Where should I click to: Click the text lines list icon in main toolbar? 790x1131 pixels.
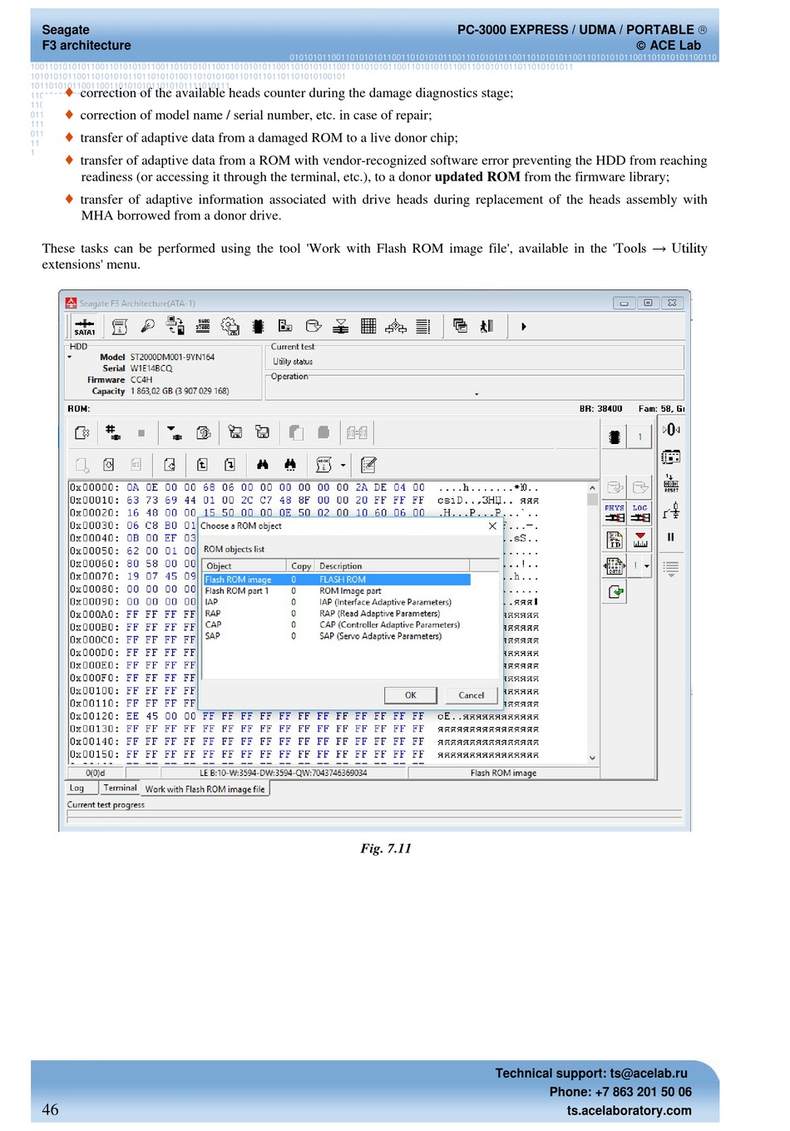[423, 326]
